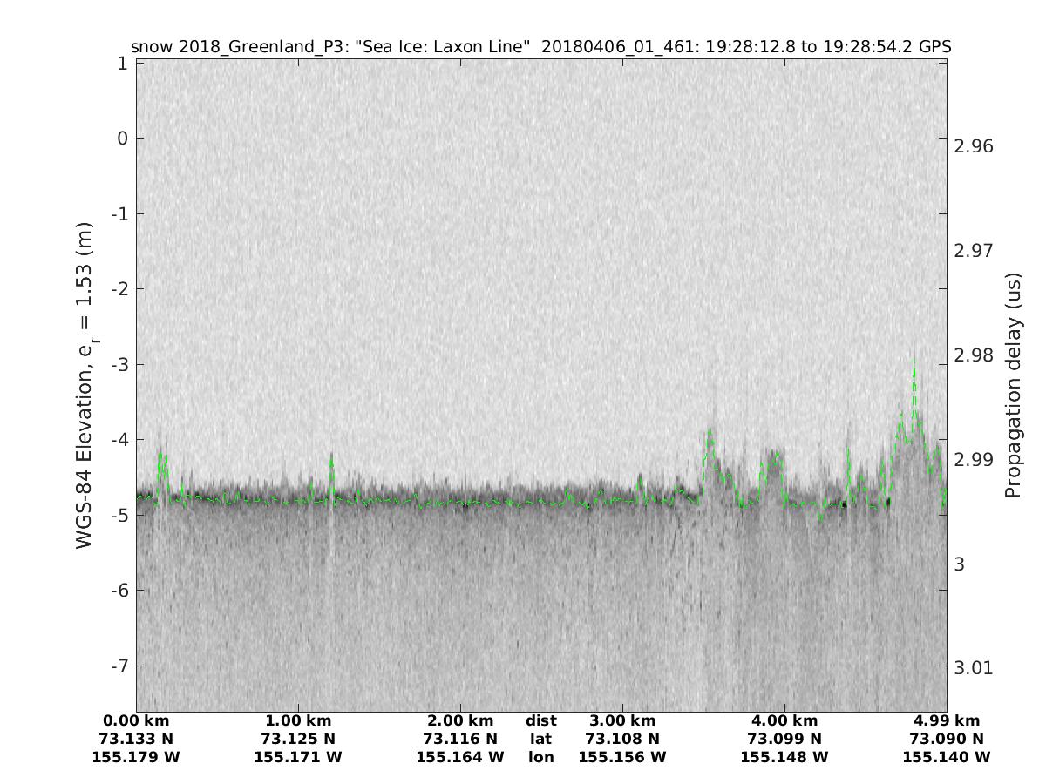Select the "155.140 W" longitude value
Screen dimensions: 1046x784
[947, 757]
